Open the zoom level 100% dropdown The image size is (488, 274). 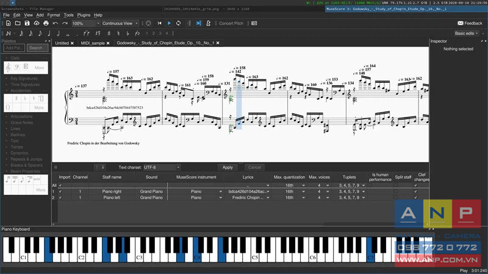click(x=86, y=23)
